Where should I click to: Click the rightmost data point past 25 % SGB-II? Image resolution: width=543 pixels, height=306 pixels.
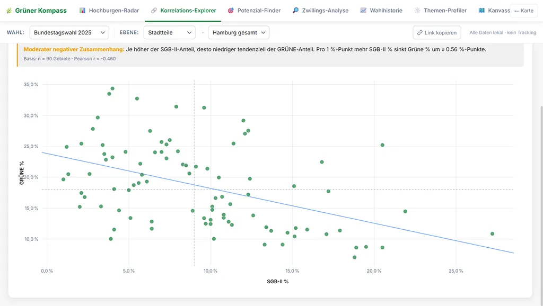coord(492,234)
